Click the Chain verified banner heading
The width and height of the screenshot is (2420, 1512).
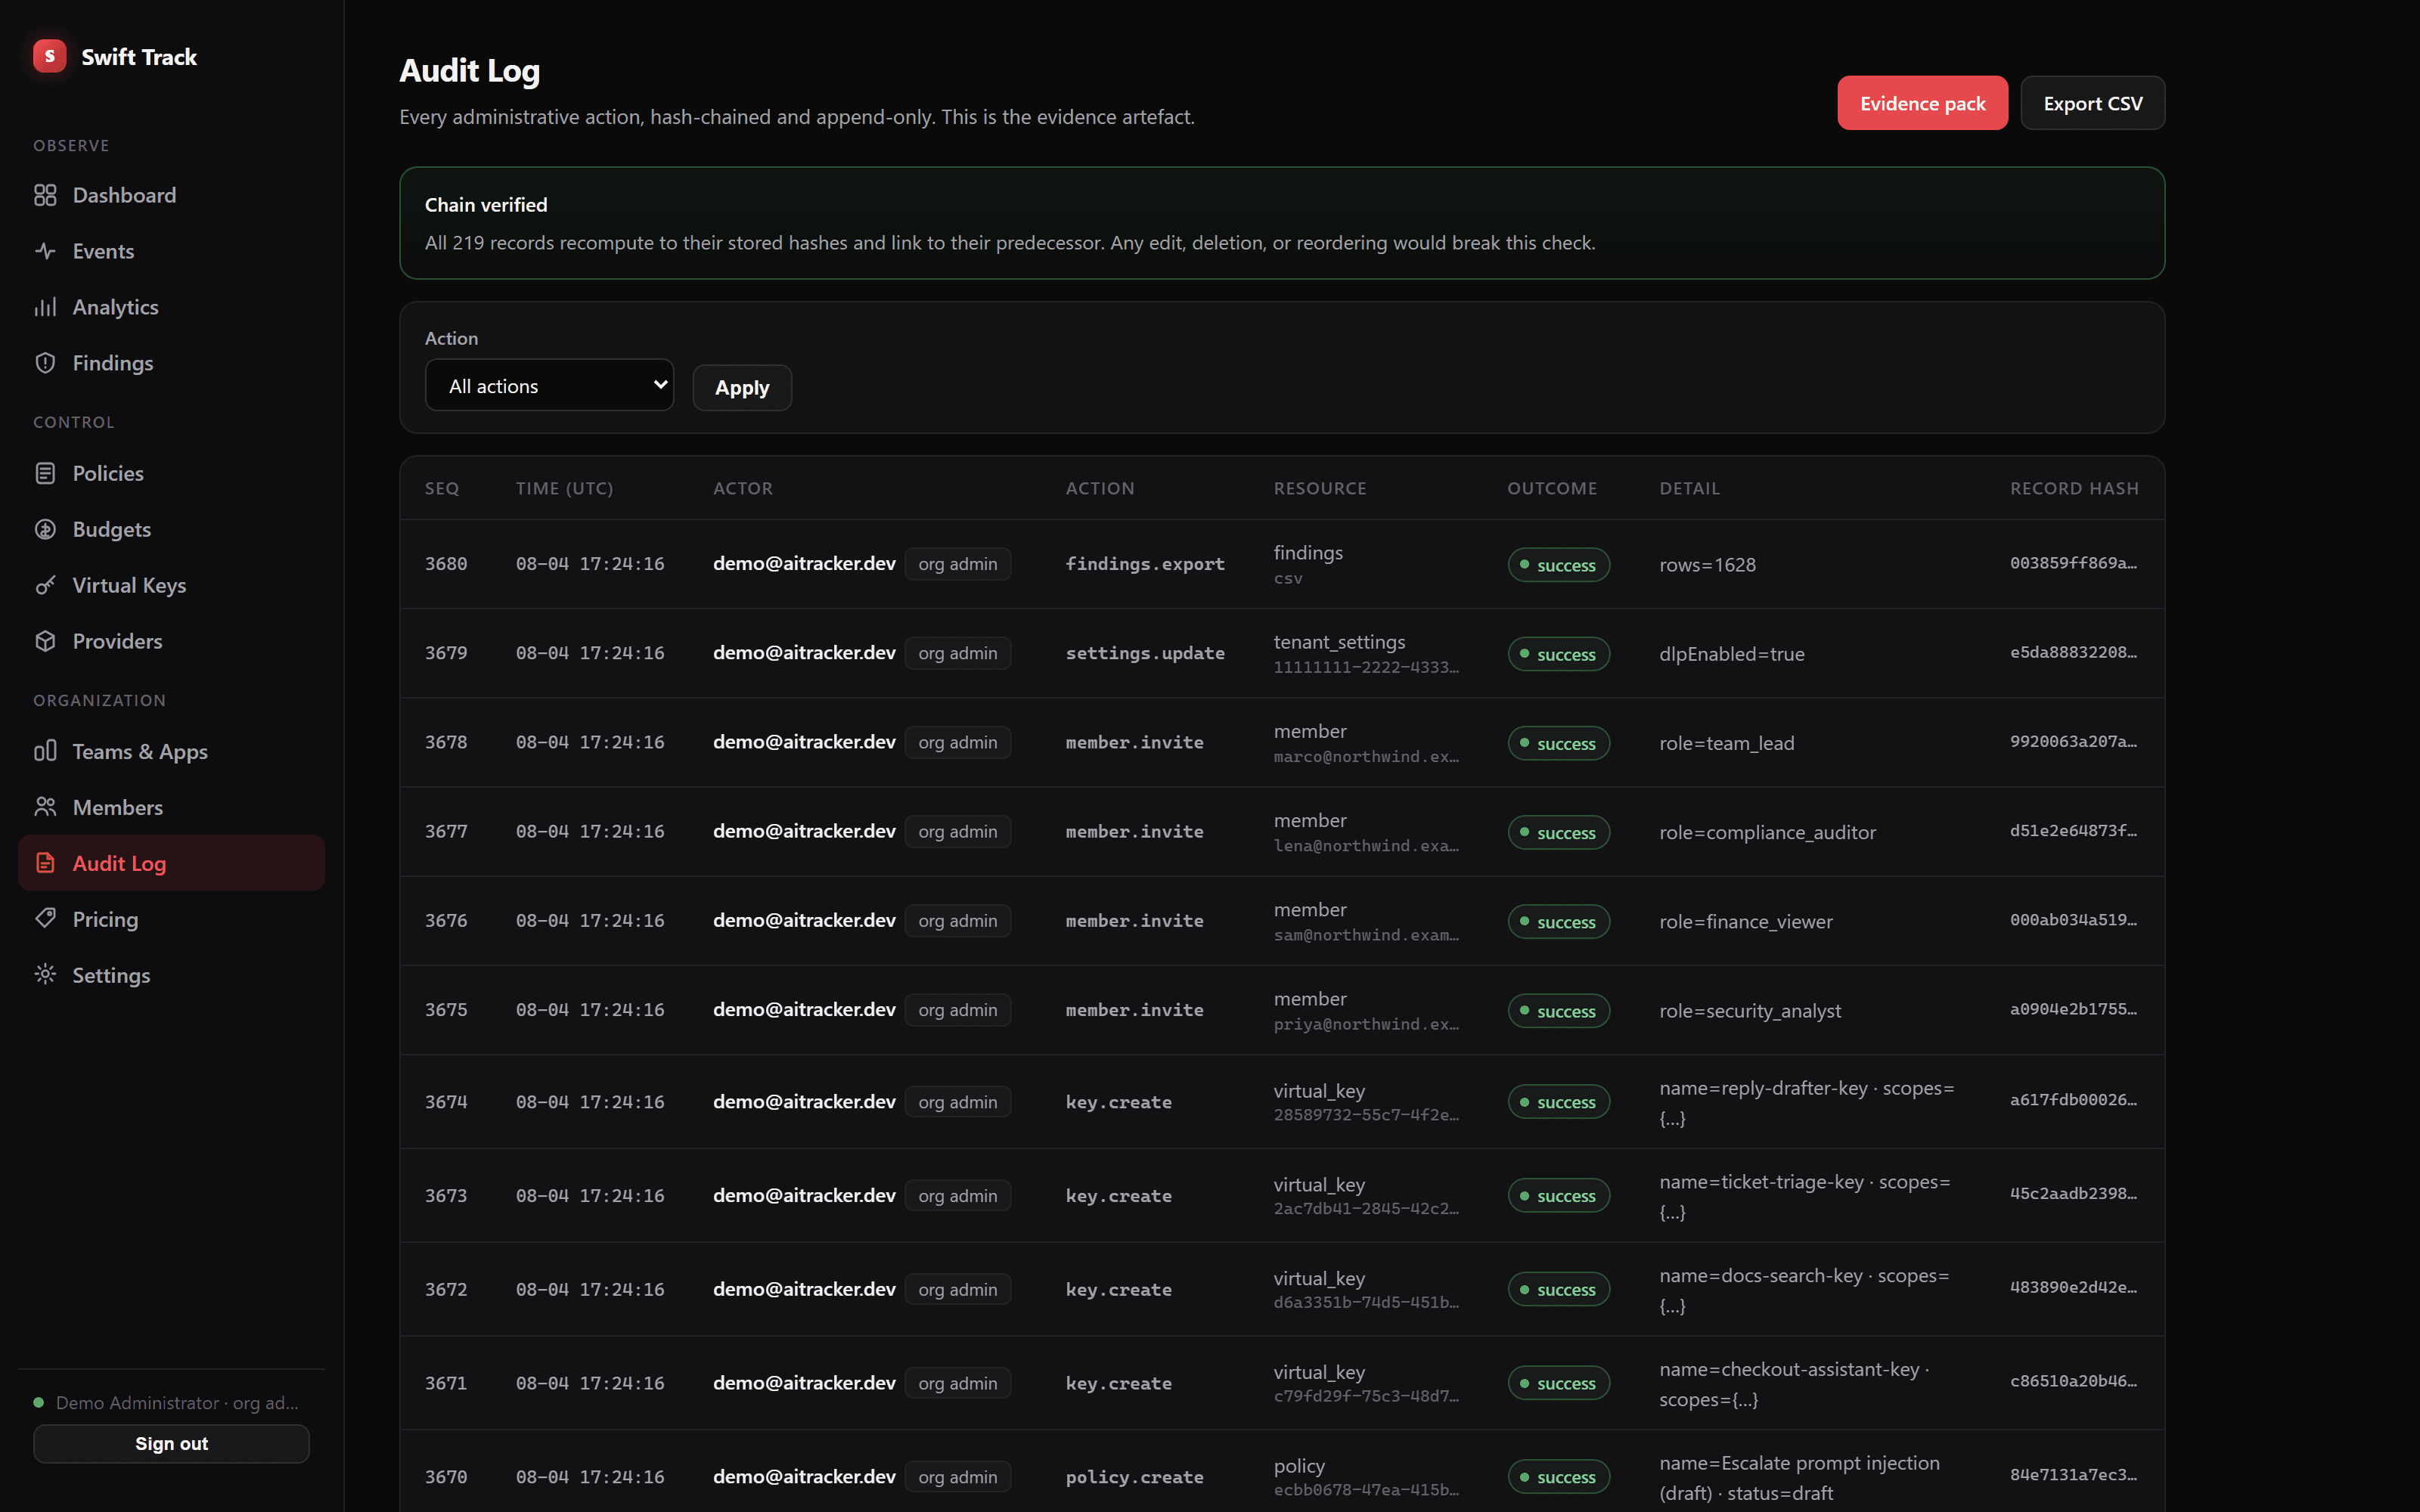tap(486, 205)
